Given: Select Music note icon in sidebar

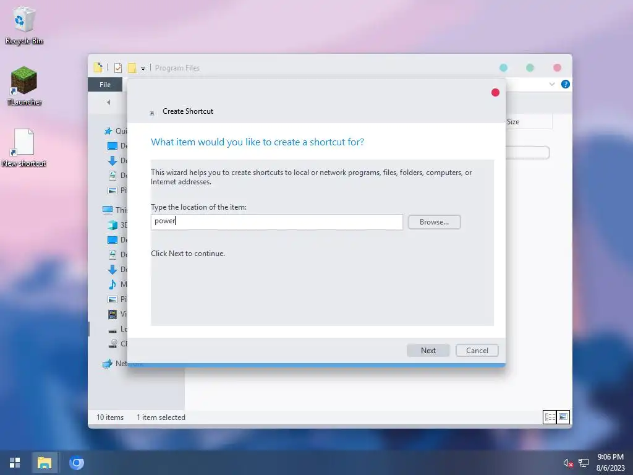Looking at the screenshot, I should 113,285.
